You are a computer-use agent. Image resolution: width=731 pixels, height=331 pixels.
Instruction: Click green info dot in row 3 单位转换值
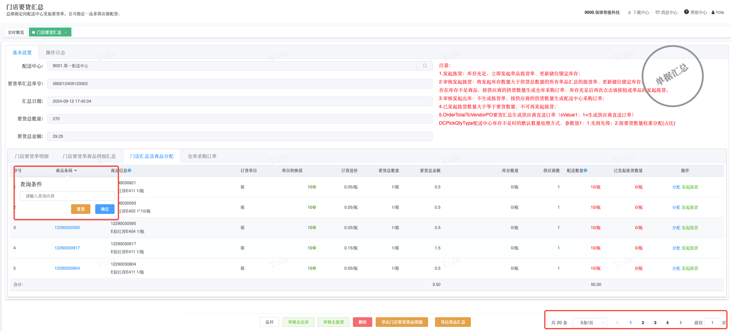point(314,228)
